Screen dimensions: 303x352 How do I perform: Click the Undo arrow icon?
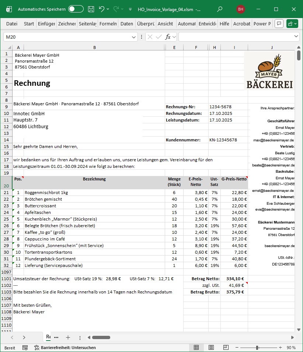tap(102, 9)
